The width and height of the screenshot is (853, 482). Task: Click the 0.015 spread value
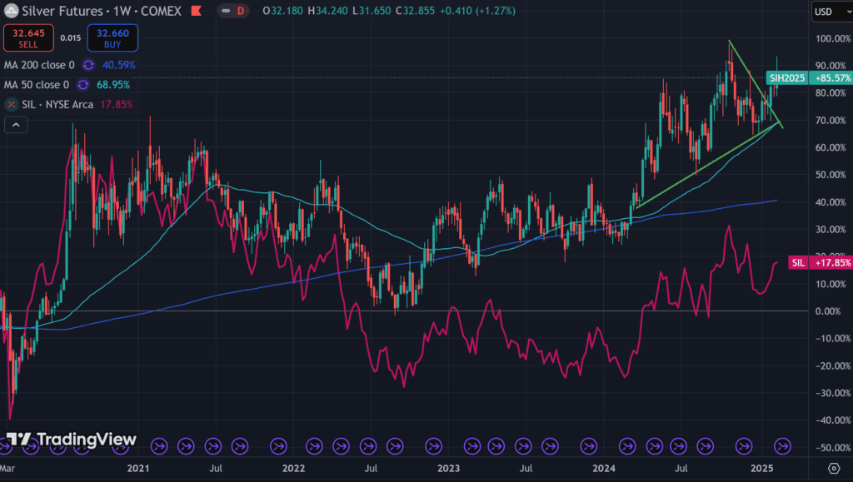click(x=71, y=38)
